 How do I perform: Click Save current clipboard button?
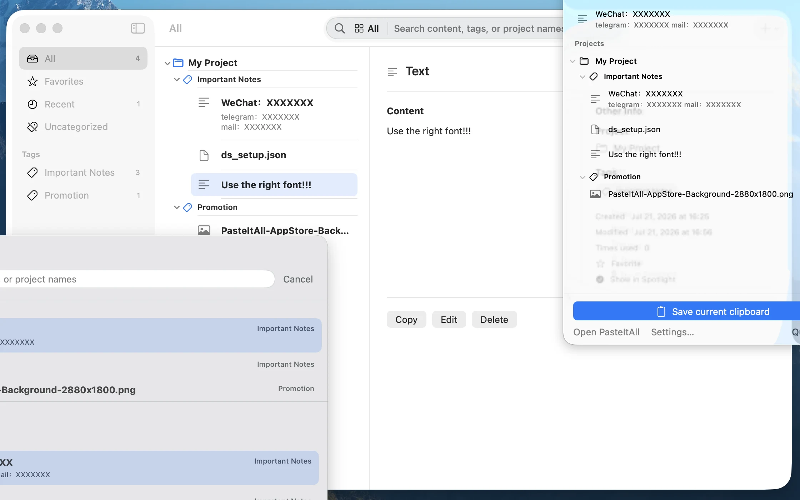tap(686, 311)
